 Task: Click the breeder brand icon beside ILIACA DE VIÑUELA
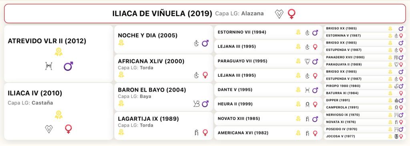pyautogui.click(x=279, y=14)
